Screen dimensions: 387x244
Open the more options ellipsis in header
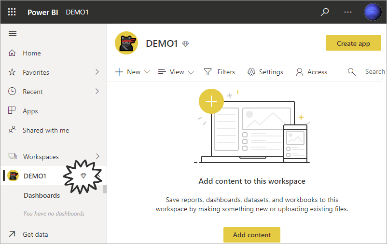pos(348,12)
